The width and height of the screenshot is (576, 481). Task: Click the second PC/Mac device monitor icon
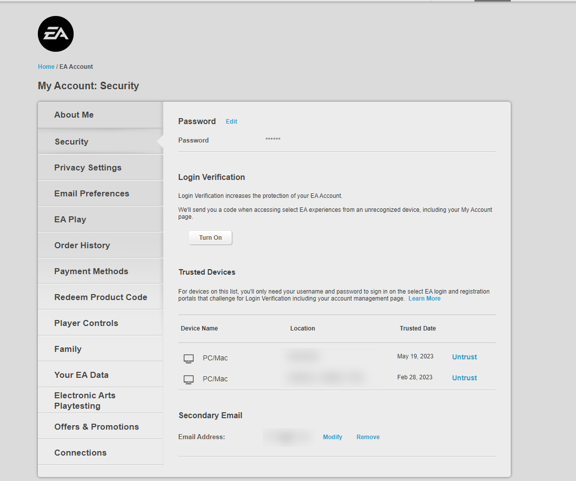click(189, 379)
